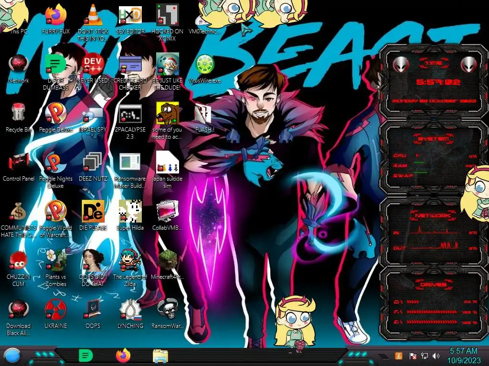
Task: Open the OOPS DID I DO THAT portrait icon
Action: click(x=93, y=260)
